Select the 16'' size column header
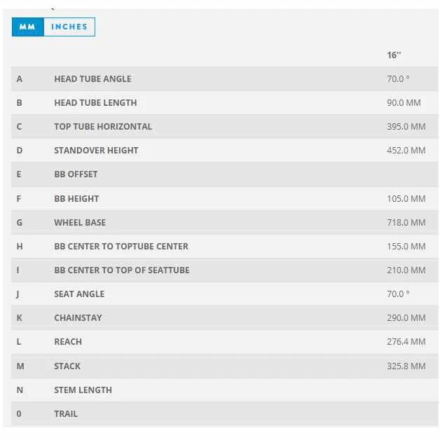This screenshot has height=440, width=440. pos(394,55)
